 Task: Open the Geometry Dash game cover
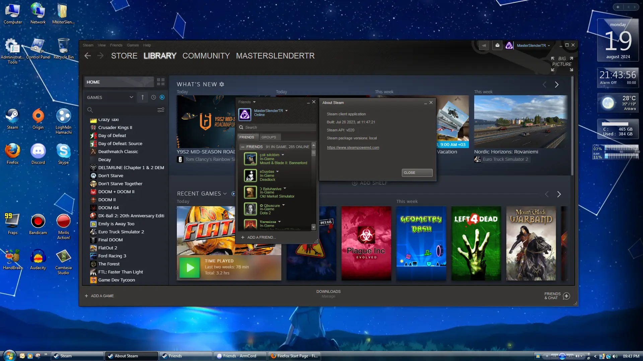click(421, 243)
